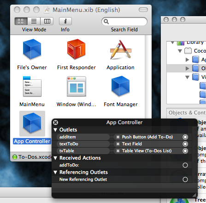This screenshot has width=206, height=203.
Task: Click the New Referencing Outlet label
Action: click(83, 179)
